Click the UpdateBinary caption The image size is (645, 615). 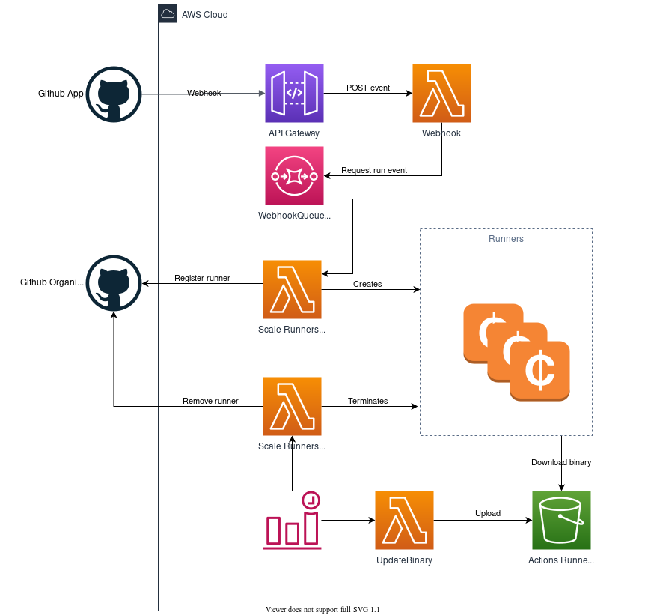tap(404, 560)
